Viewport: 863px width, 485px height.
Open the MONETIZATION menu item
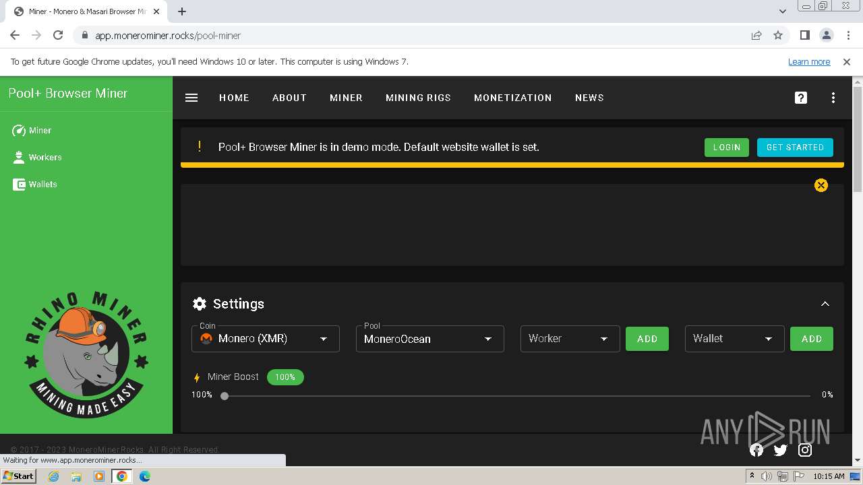coord(513,98)
